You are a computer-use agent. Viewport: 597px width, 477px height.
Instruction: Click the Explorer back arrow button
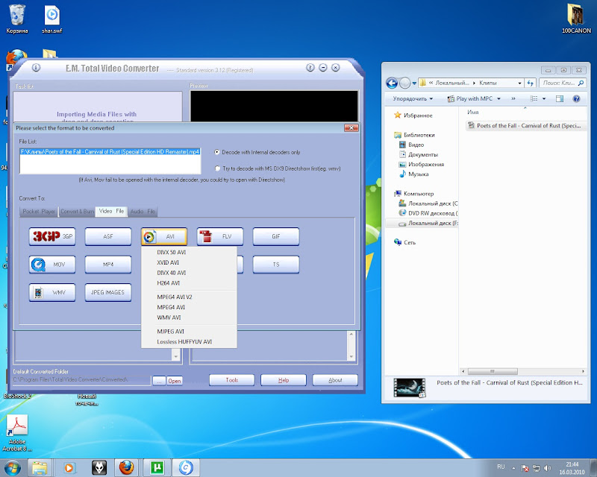[x=393, y=83]
